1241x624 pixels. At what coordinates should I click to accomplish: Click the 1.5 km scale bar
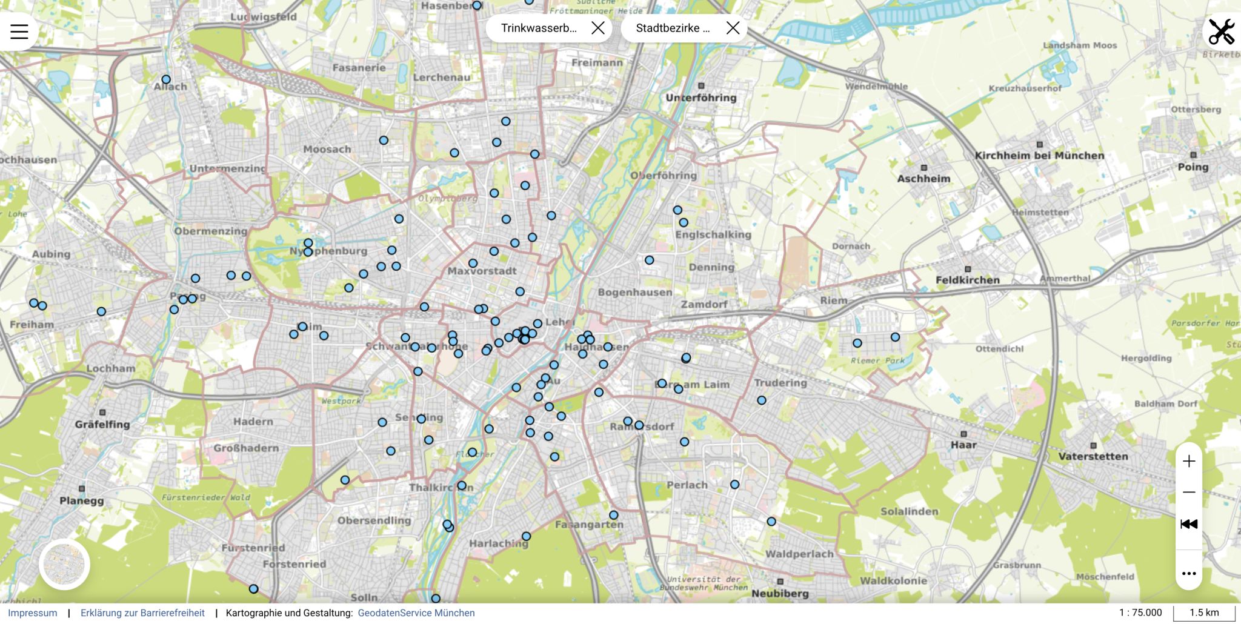(1204, 612)
